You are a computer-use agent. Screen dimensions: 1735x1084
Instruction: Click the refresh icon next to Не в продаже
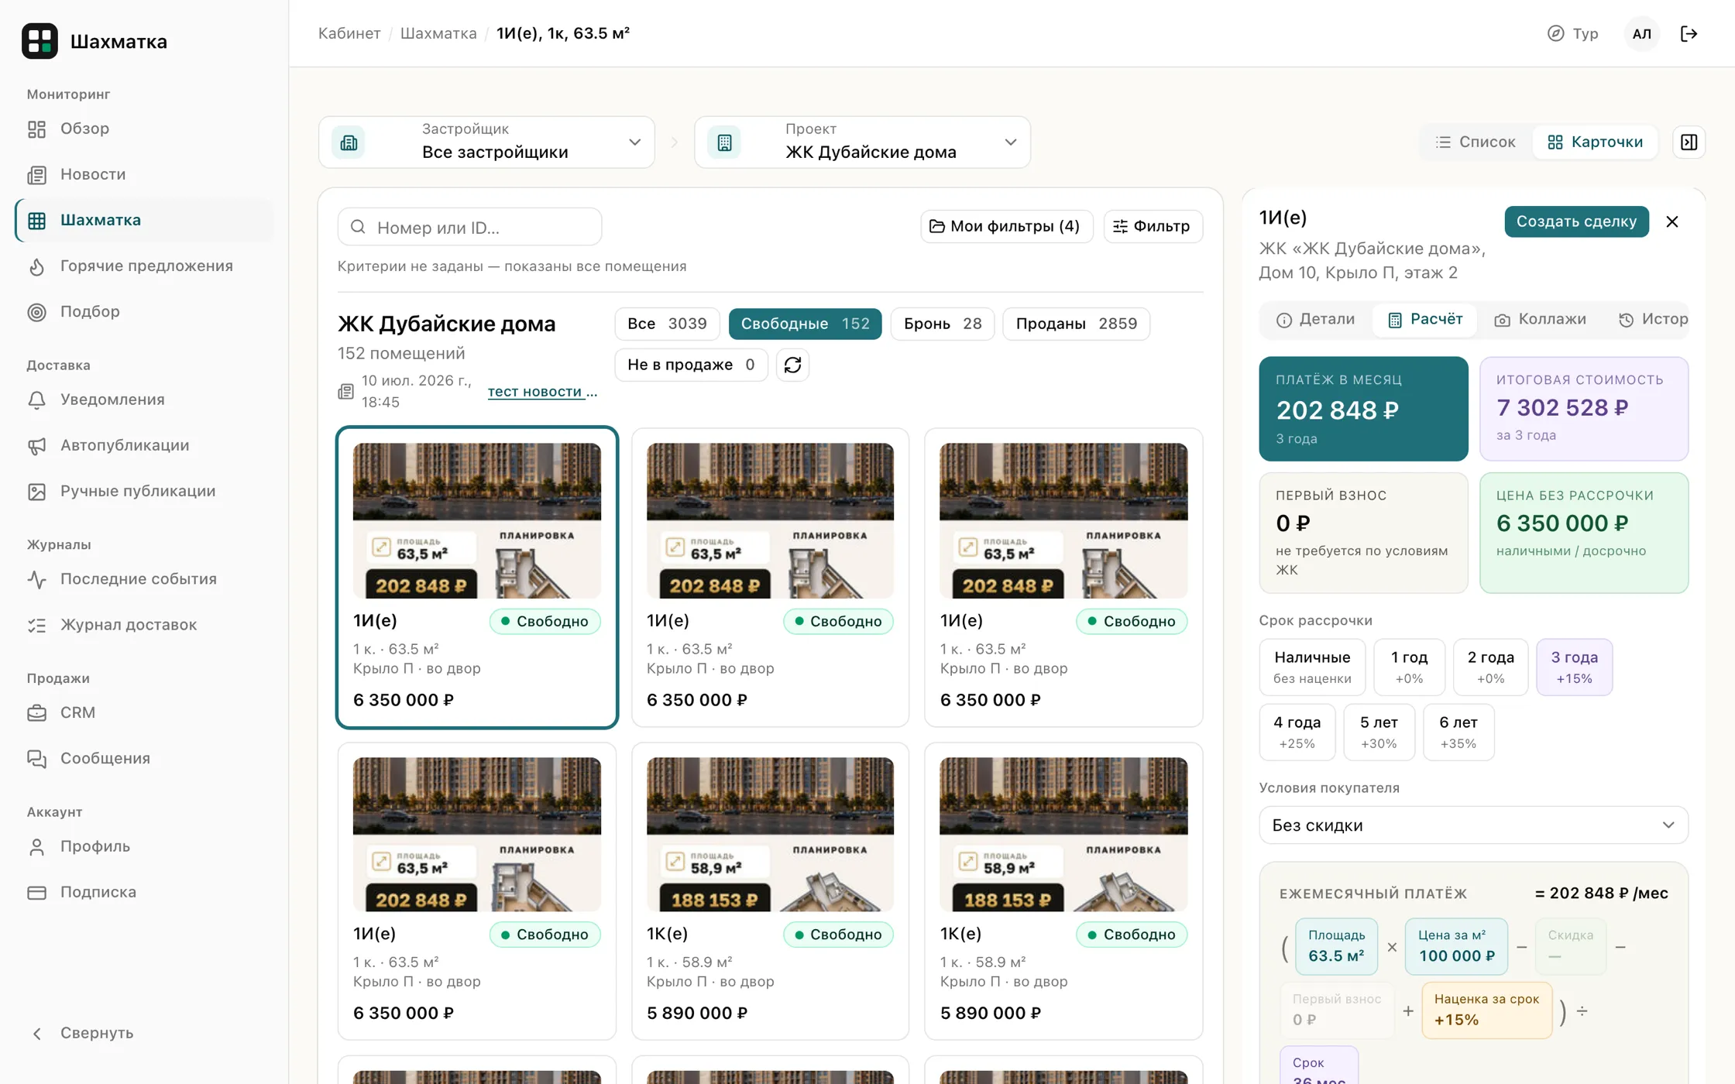pyautogui.click(x=792, y=365)
